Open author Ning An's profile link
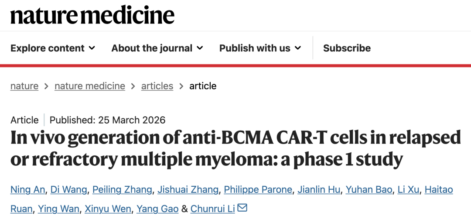Screen dimensions: 471x222 pyautogui.click(x=27, y=190)
